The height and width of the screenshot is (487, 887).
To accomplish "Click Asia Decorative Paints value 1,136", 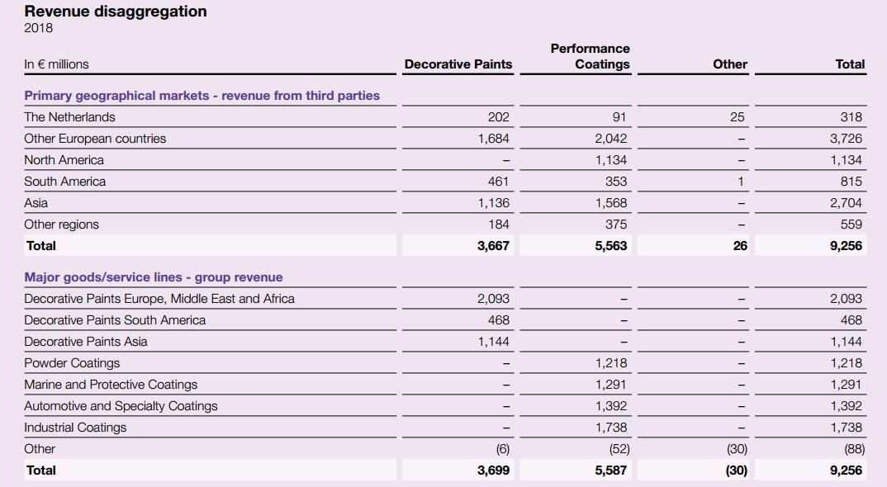I will [x=494, y=203].
